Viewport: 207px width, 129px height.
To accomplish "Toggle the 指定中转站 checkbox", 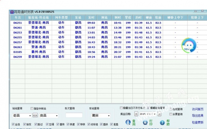I will pos(32,108).
